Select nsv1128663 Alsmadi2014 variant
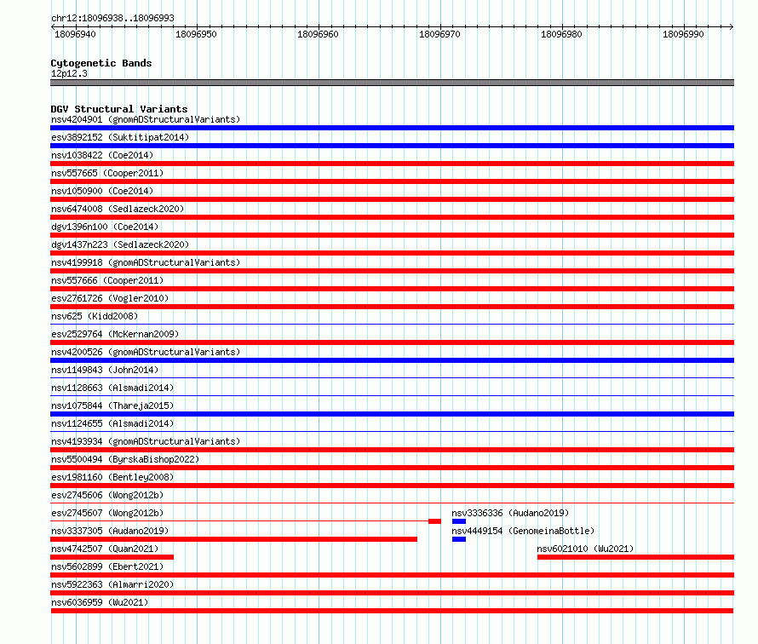 (112, 388)
